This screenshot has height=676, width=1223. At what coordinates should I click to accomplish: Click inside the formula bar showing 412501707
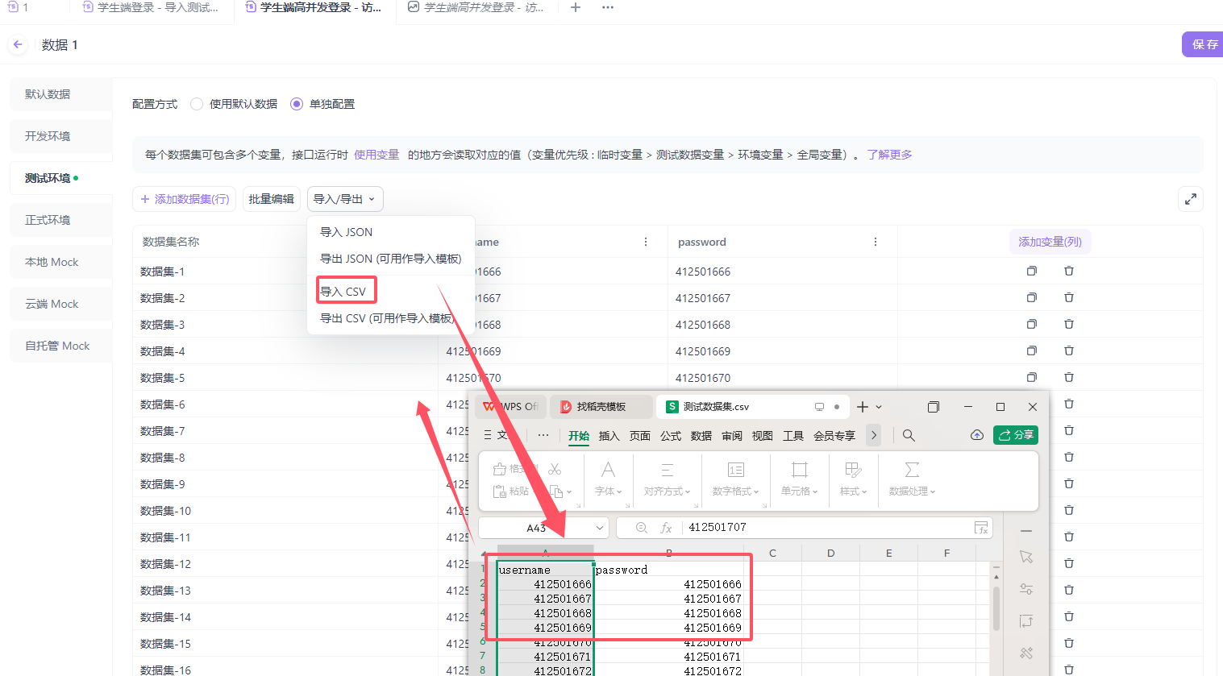coord(766,528)
